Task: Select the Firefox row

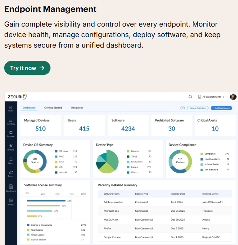Action: (165, 229)
